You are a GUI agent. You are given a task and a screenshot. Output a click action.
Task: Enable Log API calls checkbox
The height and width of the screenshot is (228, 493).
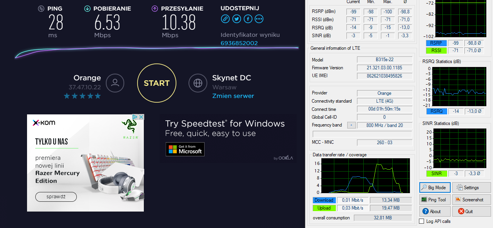pos(422,221)
